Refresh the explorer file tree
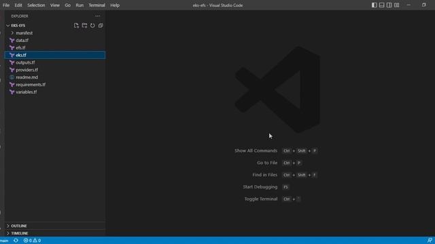 click(92, 26)
